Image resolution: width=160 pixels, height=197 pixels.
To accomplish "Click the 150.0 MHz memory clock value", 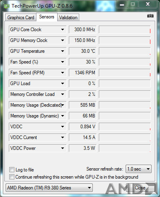I will pos(82,40).
